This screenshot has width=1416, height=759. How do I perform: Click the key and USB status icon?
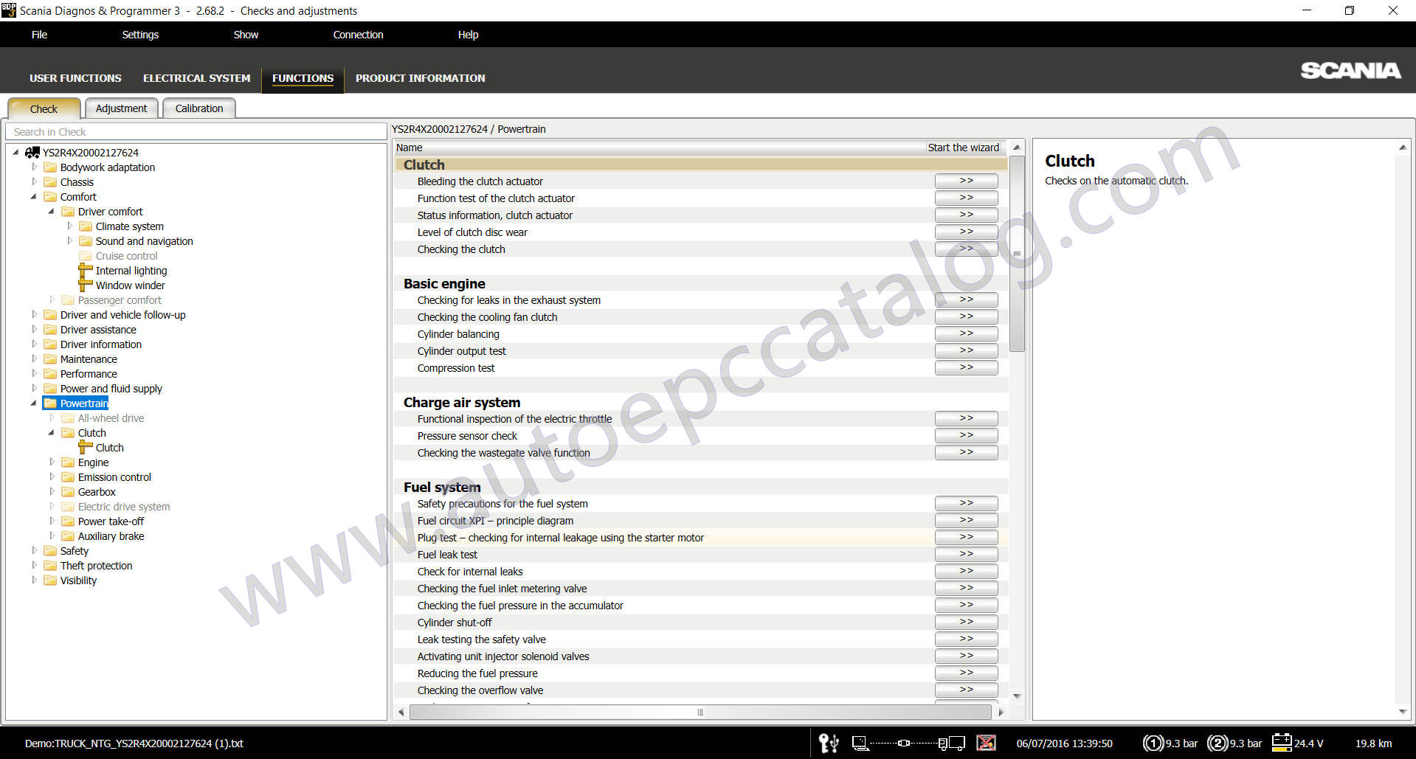click(x=829, y=743)
